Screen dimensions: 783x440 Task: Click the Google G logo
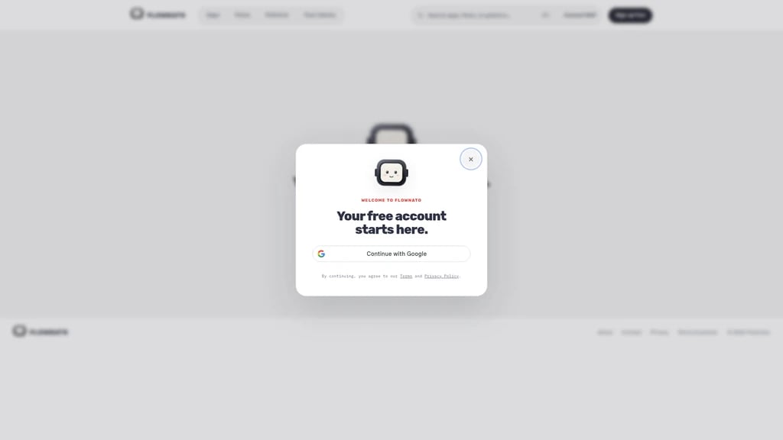tap(321, 254)
